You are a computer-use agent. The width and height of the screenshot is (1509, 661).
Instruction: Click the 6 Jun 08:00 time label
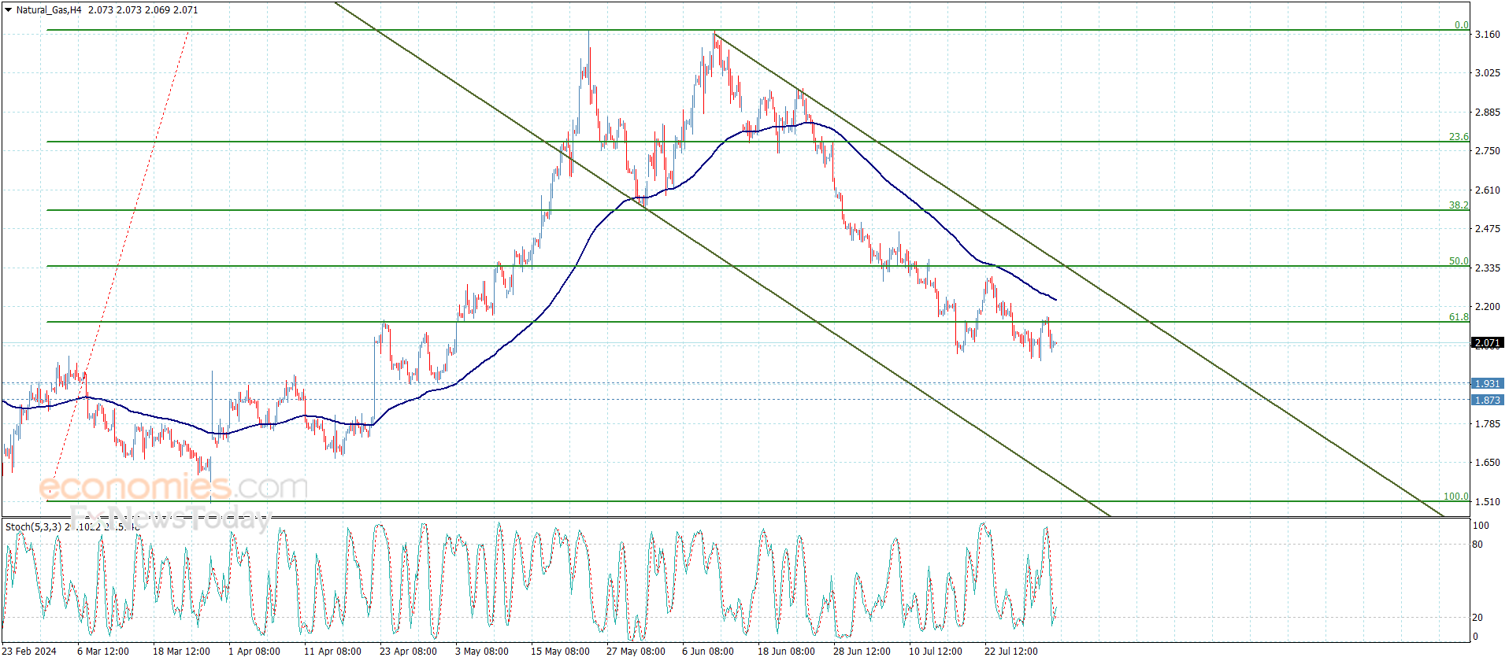(x=708, y=651)
